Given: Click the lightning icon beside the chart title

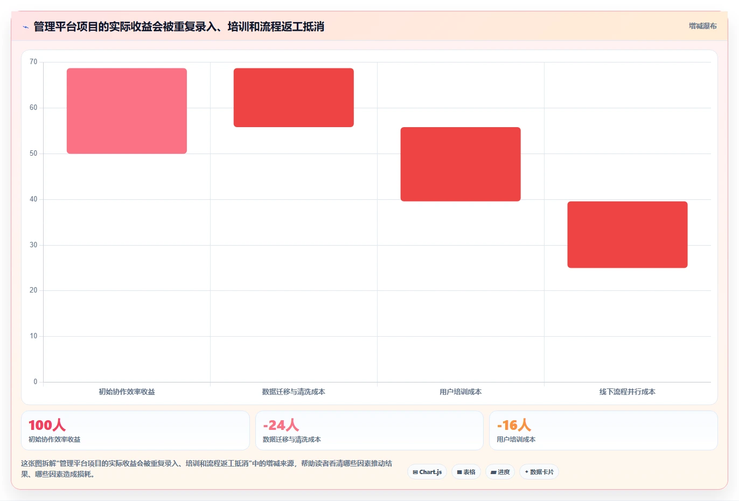Looking at the screenshot, I should [x=25, y=27].
